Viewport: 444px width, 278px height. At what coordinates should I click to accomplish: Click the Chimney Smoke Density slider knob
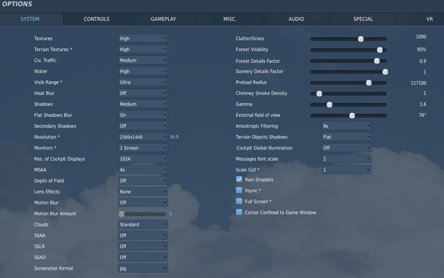tap(319, 93)
